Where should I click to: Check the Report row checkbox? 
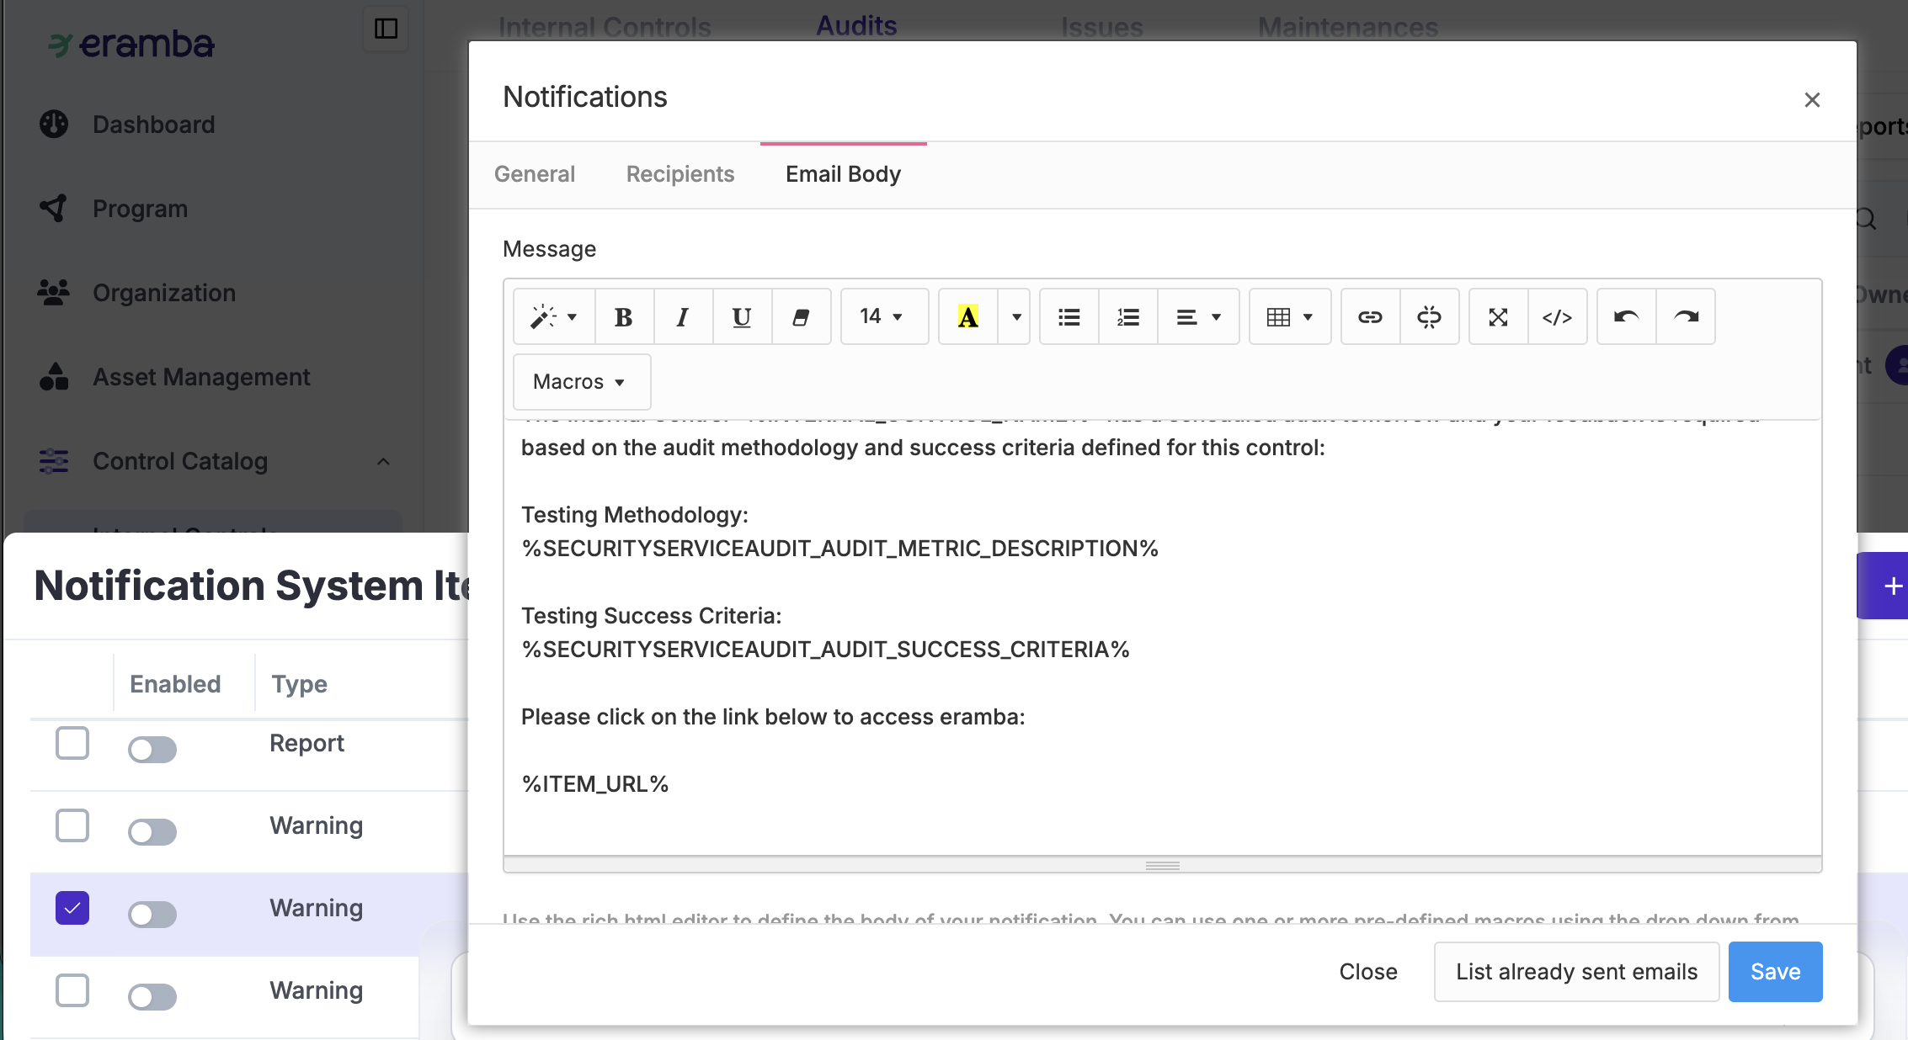[x=72, y=743]
